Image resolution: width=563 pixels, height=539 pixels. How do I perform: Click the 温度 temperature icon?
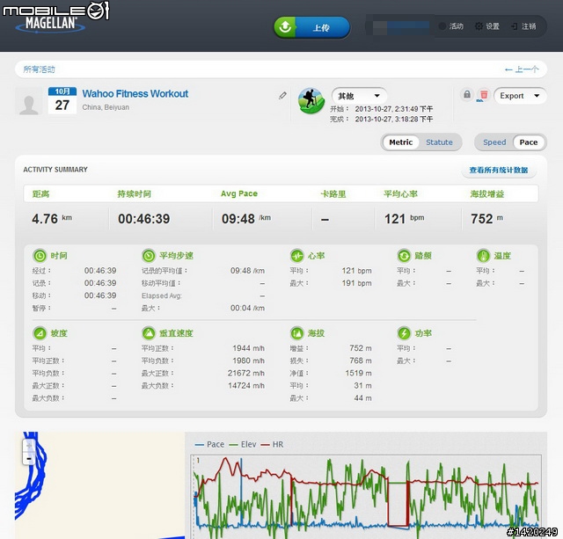tap(483, 256)
